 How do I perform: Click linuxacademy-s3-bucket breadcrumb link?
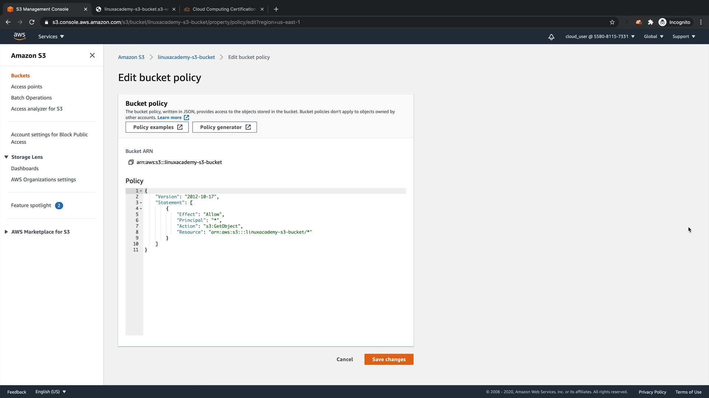pos(186,57)
